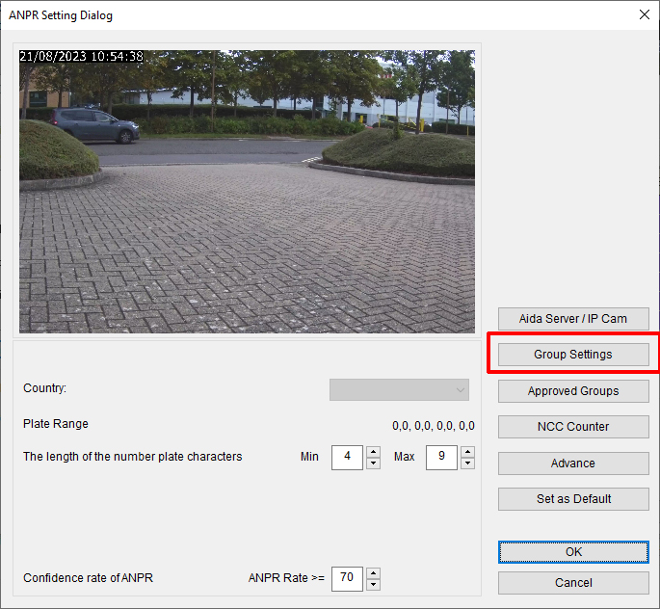Close the ANPR Setting Dialog window
This screenshot has height=609, width=660.
pos(644,14)
